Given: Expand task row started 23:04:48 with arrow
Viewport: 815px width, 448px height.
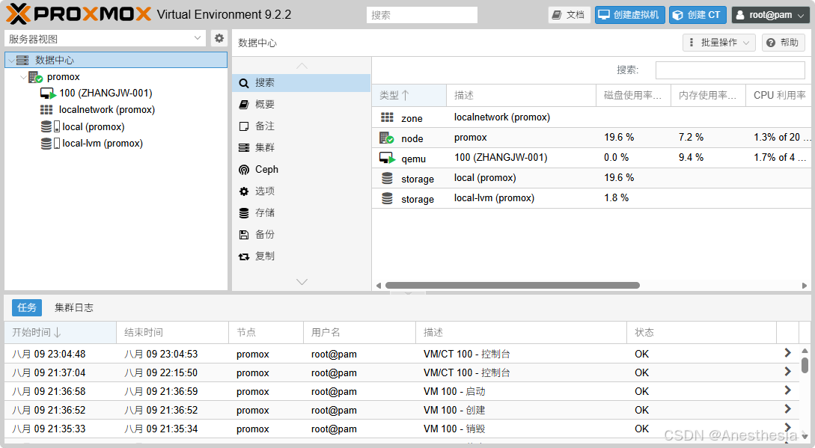Looking at the screenshot, I should (787, 354).
